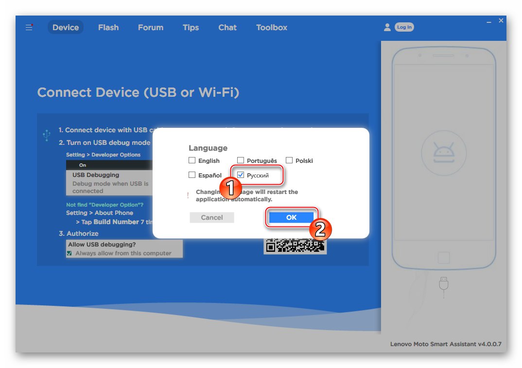Click Not find "Developer Option"? link

(104, 205)
